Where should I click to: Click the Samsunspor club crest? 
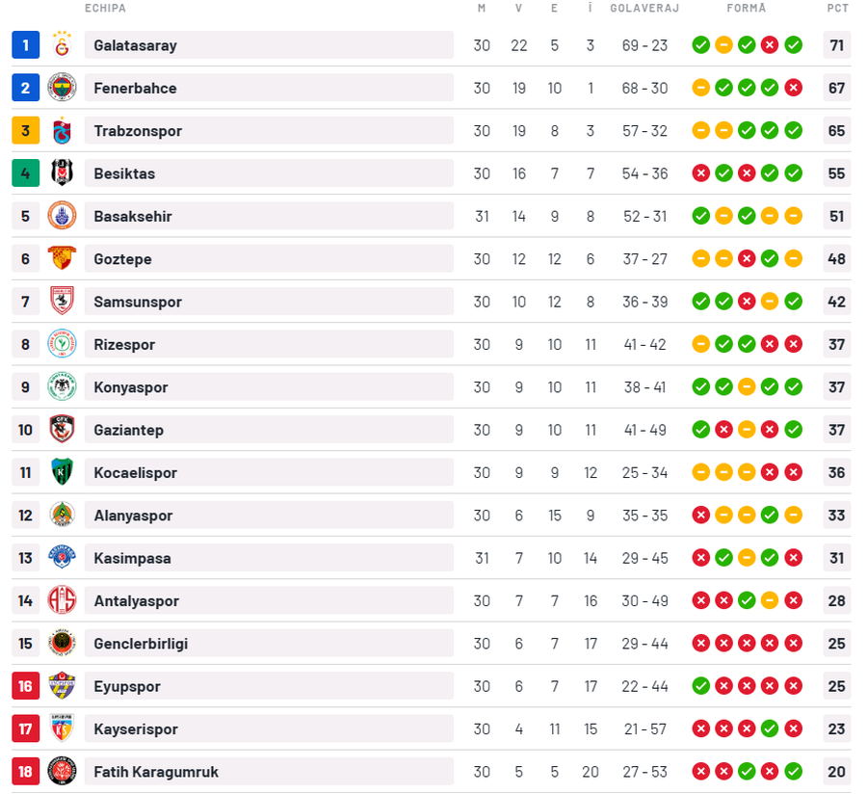62,302
